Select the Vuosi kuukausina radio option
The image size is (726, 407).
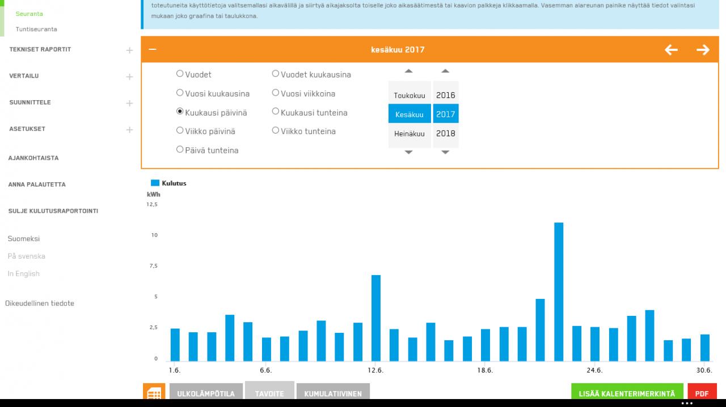tap(180, 93)
